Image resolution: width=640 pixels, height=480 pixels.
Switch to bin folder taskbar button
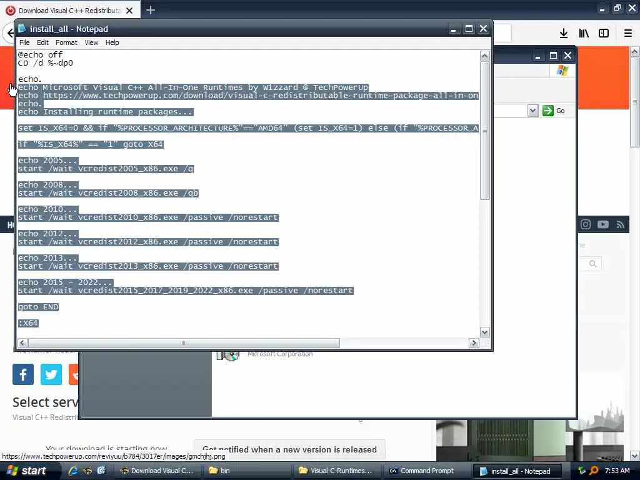tap(245, 471)
